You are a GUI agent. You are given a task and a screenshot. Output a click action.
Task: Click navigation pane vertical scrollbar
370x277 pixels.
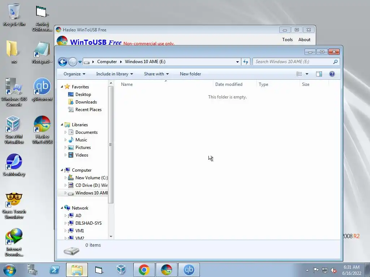(111, 145)
